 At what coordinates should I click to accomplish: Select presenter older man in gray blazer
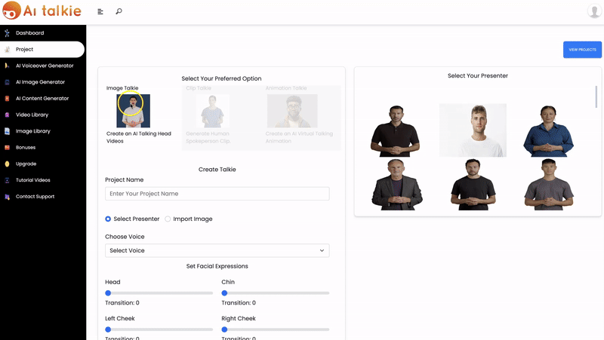(397, 185)
